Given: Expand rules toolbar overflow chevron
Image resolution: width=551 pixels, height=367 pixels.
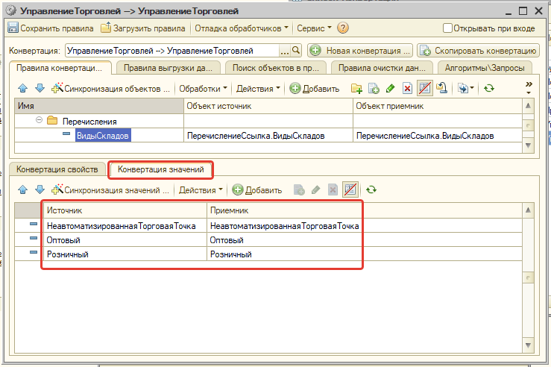Looking at the screenshot, I should (x=529, y=87).
